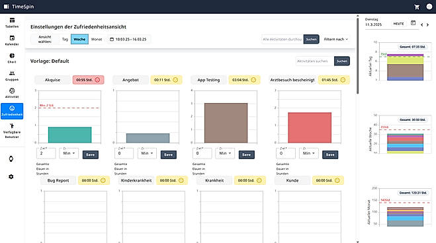The image size is (436, 243).
Task: Click the smiley icon on Angebot
Action: 175,80
